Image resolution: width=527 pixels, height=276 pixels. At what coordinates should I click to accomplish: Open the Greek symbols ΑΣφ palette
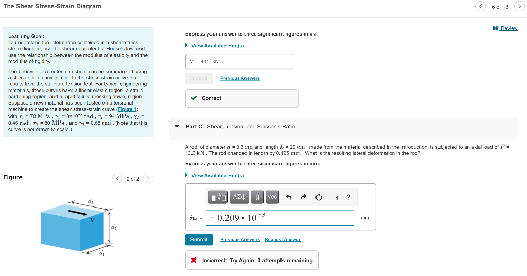pyautogui.click(x=239, y=197)
